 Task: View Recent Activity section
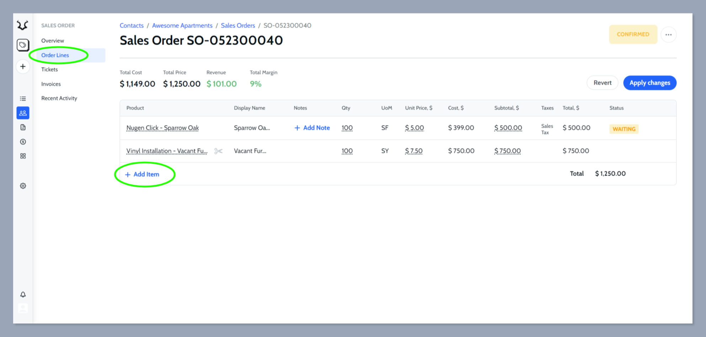pyautogui.click(x=59, y=98)
